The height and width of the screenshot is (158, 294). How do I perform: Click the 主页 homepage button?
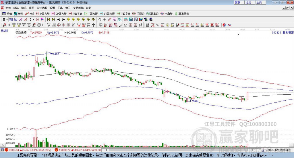point(261,2)
